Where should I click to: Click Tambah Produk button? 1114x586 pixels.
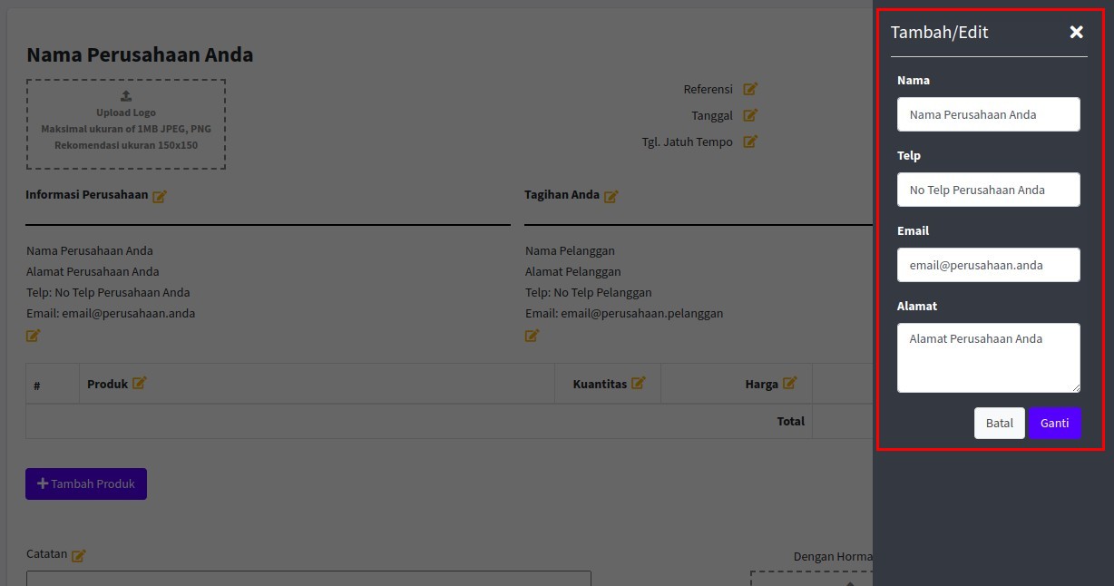click(86, 483)
